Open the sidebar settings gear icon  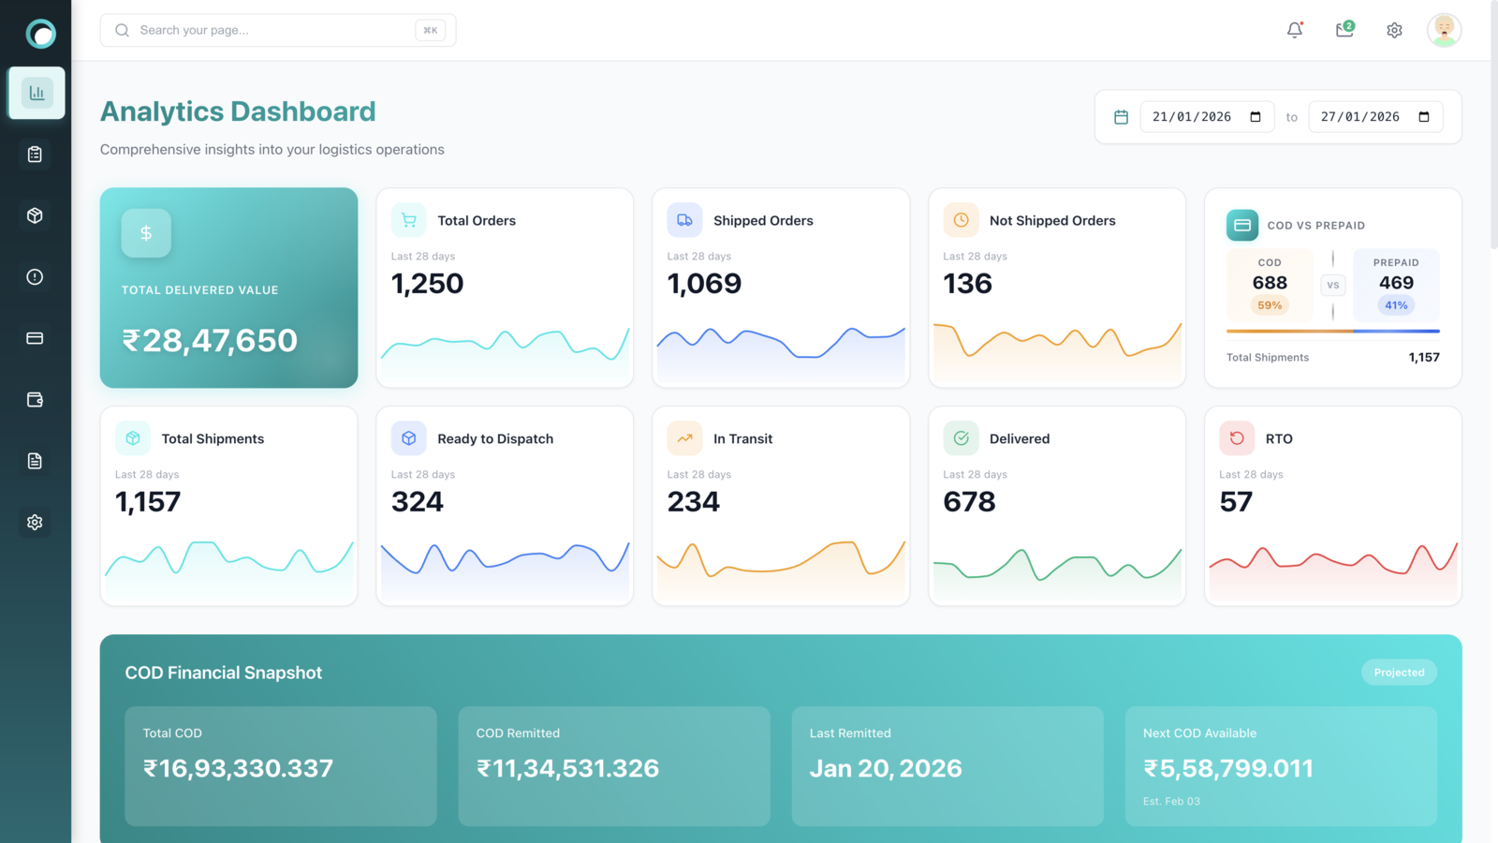tap(35, 523)
